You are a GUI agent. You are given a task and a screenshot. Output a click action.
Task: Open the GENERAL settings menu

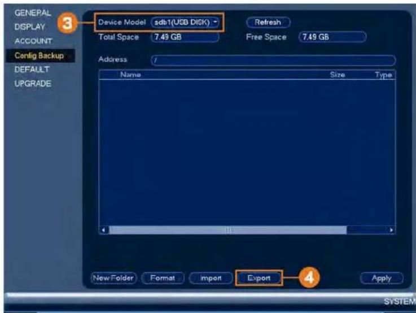33,13
